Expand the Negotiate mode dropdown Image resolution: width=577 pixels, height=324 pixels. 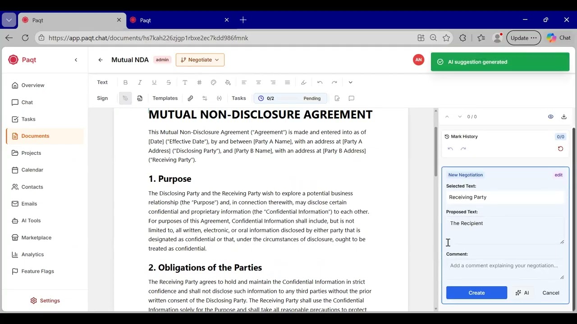pyautogui.click(x=200, y=60)
